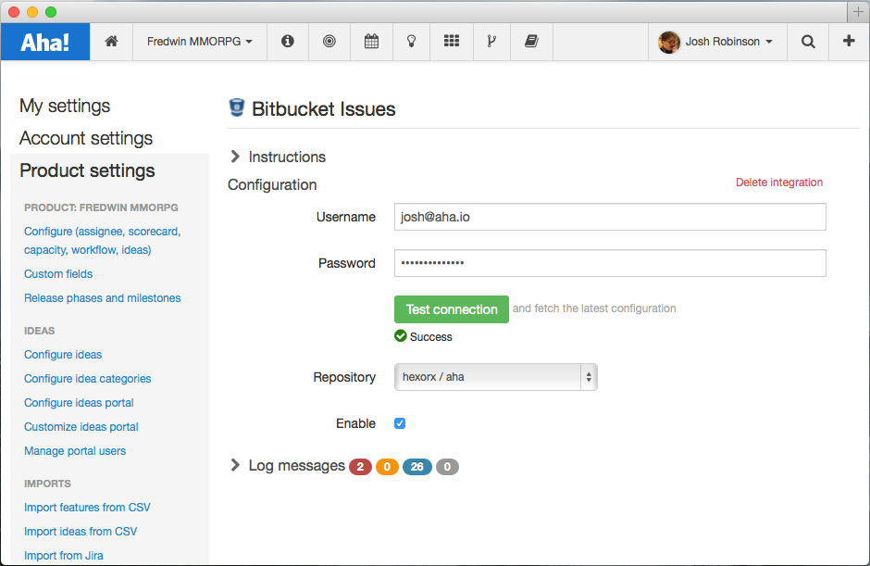Viewport: 870px width, 566px height.
Task: Click the Configuration heading text
Action: [x=272, y=184]
